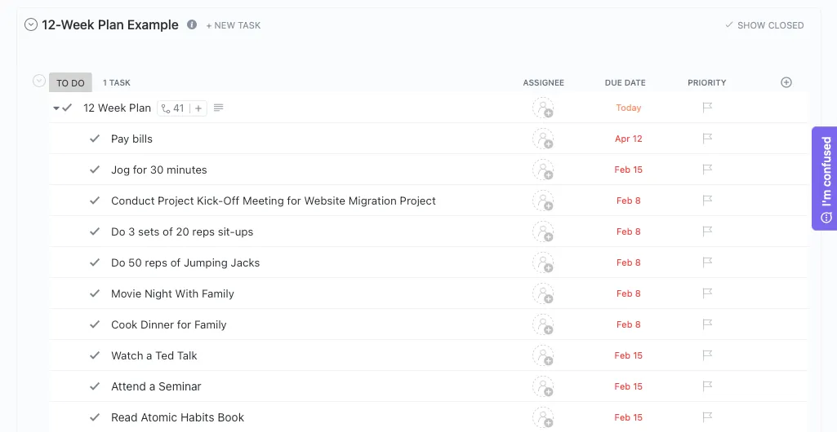Assign a user to Watch a Ted Talk
The image size is (837, 432).
[543, 355]
